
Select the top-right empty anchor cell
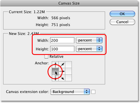tap(68, 65)
